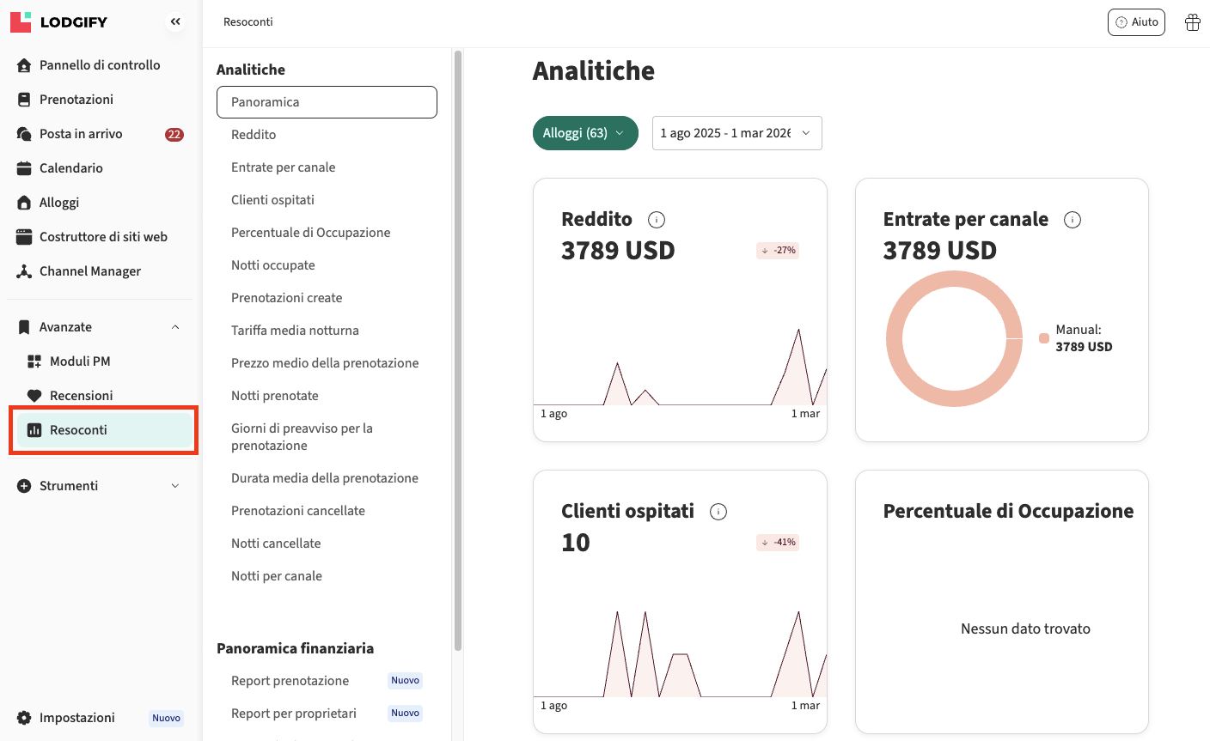Collapse the Avanzate section
The image size is (1210, 741).
175,327
